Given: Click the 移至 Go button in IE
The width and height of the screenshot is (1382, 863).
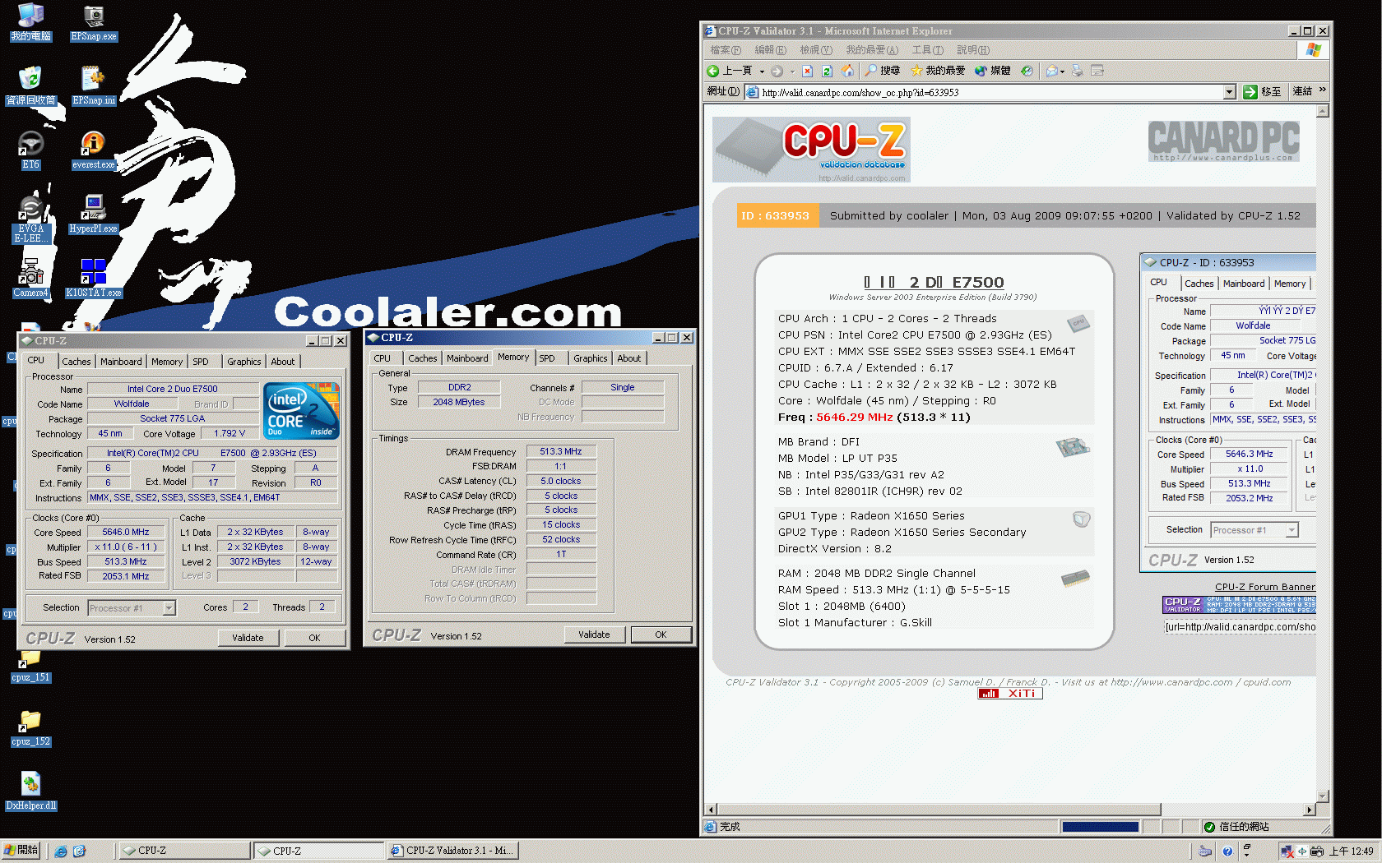Looking at the screenshot, I should pos(1262,91).
